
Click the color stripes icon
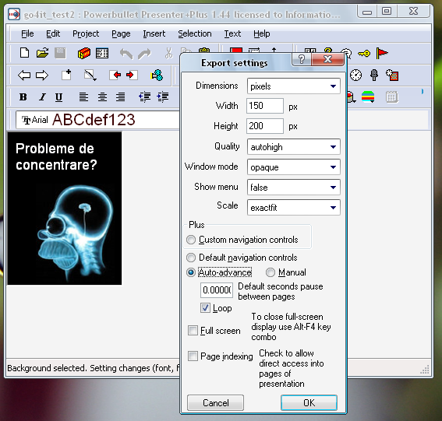click(368, 97)
